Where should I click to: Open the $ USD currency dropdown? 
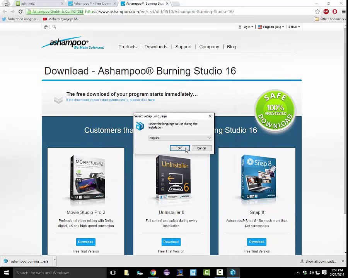coord(294,27)
